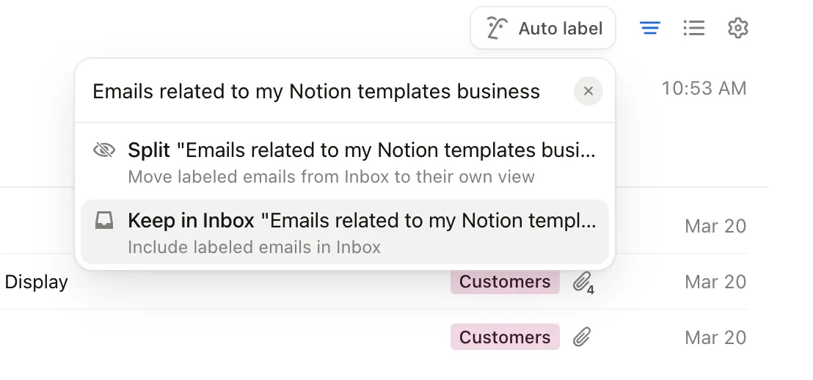Open the settings gear icon
The width and height of the screenshot is (813, 380).
pyautogui.click(x=737, y=29)
